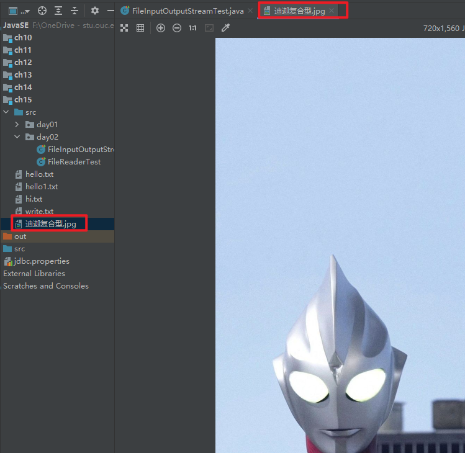465x453 pixels.
Task: Set image to actual size 1:1
Action: coord(192,28)
